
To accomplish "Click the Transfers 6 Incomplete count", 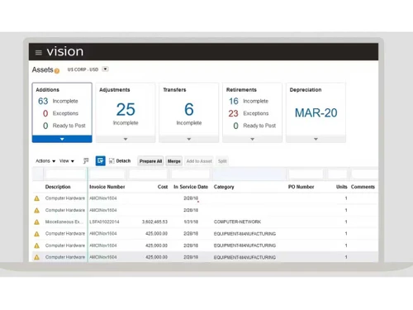I will [x=189, y=109].
